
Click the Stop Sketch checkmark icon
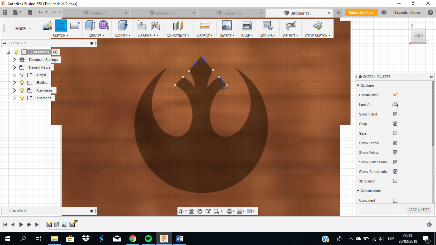318,26
